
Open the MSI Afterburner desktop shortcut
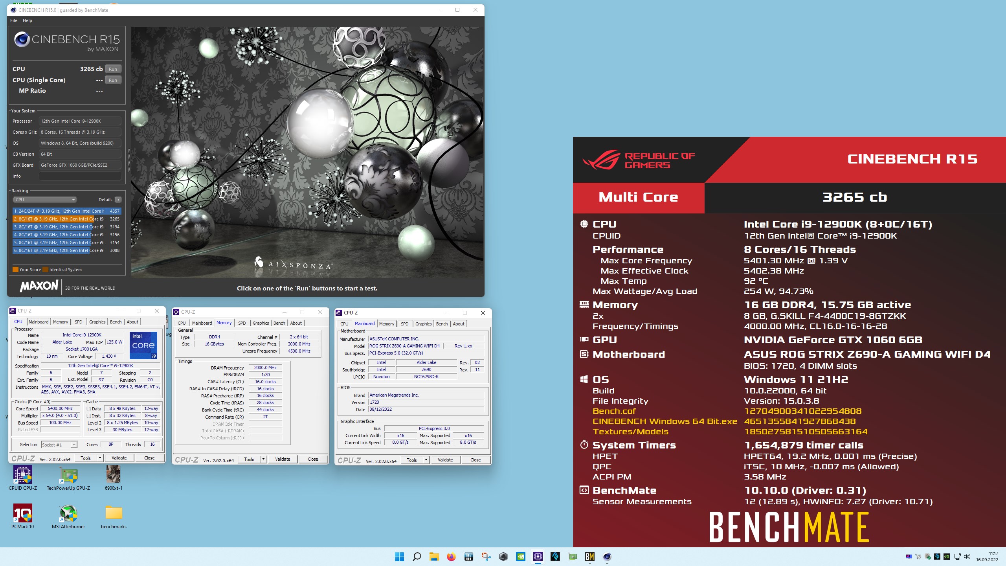(68, 516)
